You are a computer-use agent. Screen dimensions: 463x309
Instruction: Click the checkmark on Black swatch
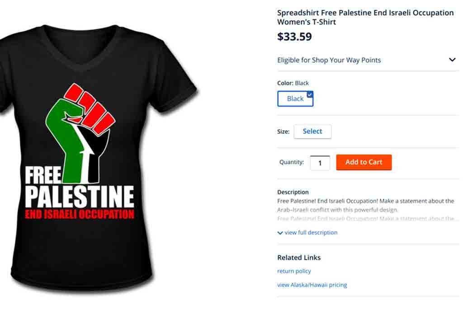click(x=310, y=94)
